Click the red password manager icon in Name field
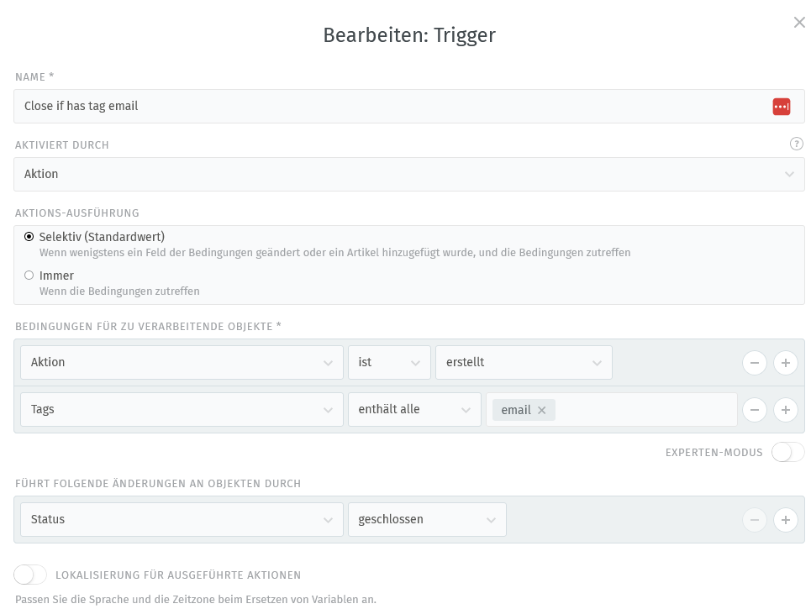The image size is (811, 609). (781, 107)
